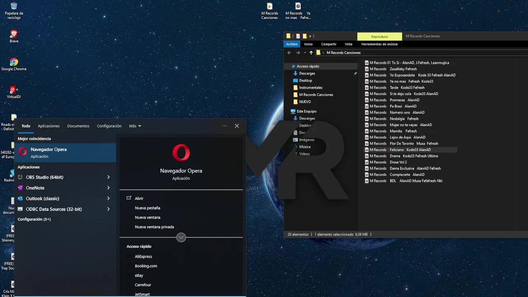
Task: Unpin Descargas via the pin icon
Action: pyautogui.click(x=355, y=73)
